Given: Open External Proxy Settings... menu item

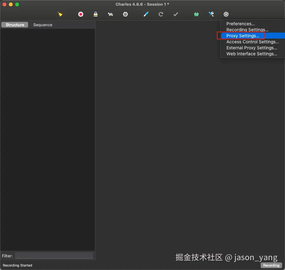Looking at the screenshot, I should (252, 48).
